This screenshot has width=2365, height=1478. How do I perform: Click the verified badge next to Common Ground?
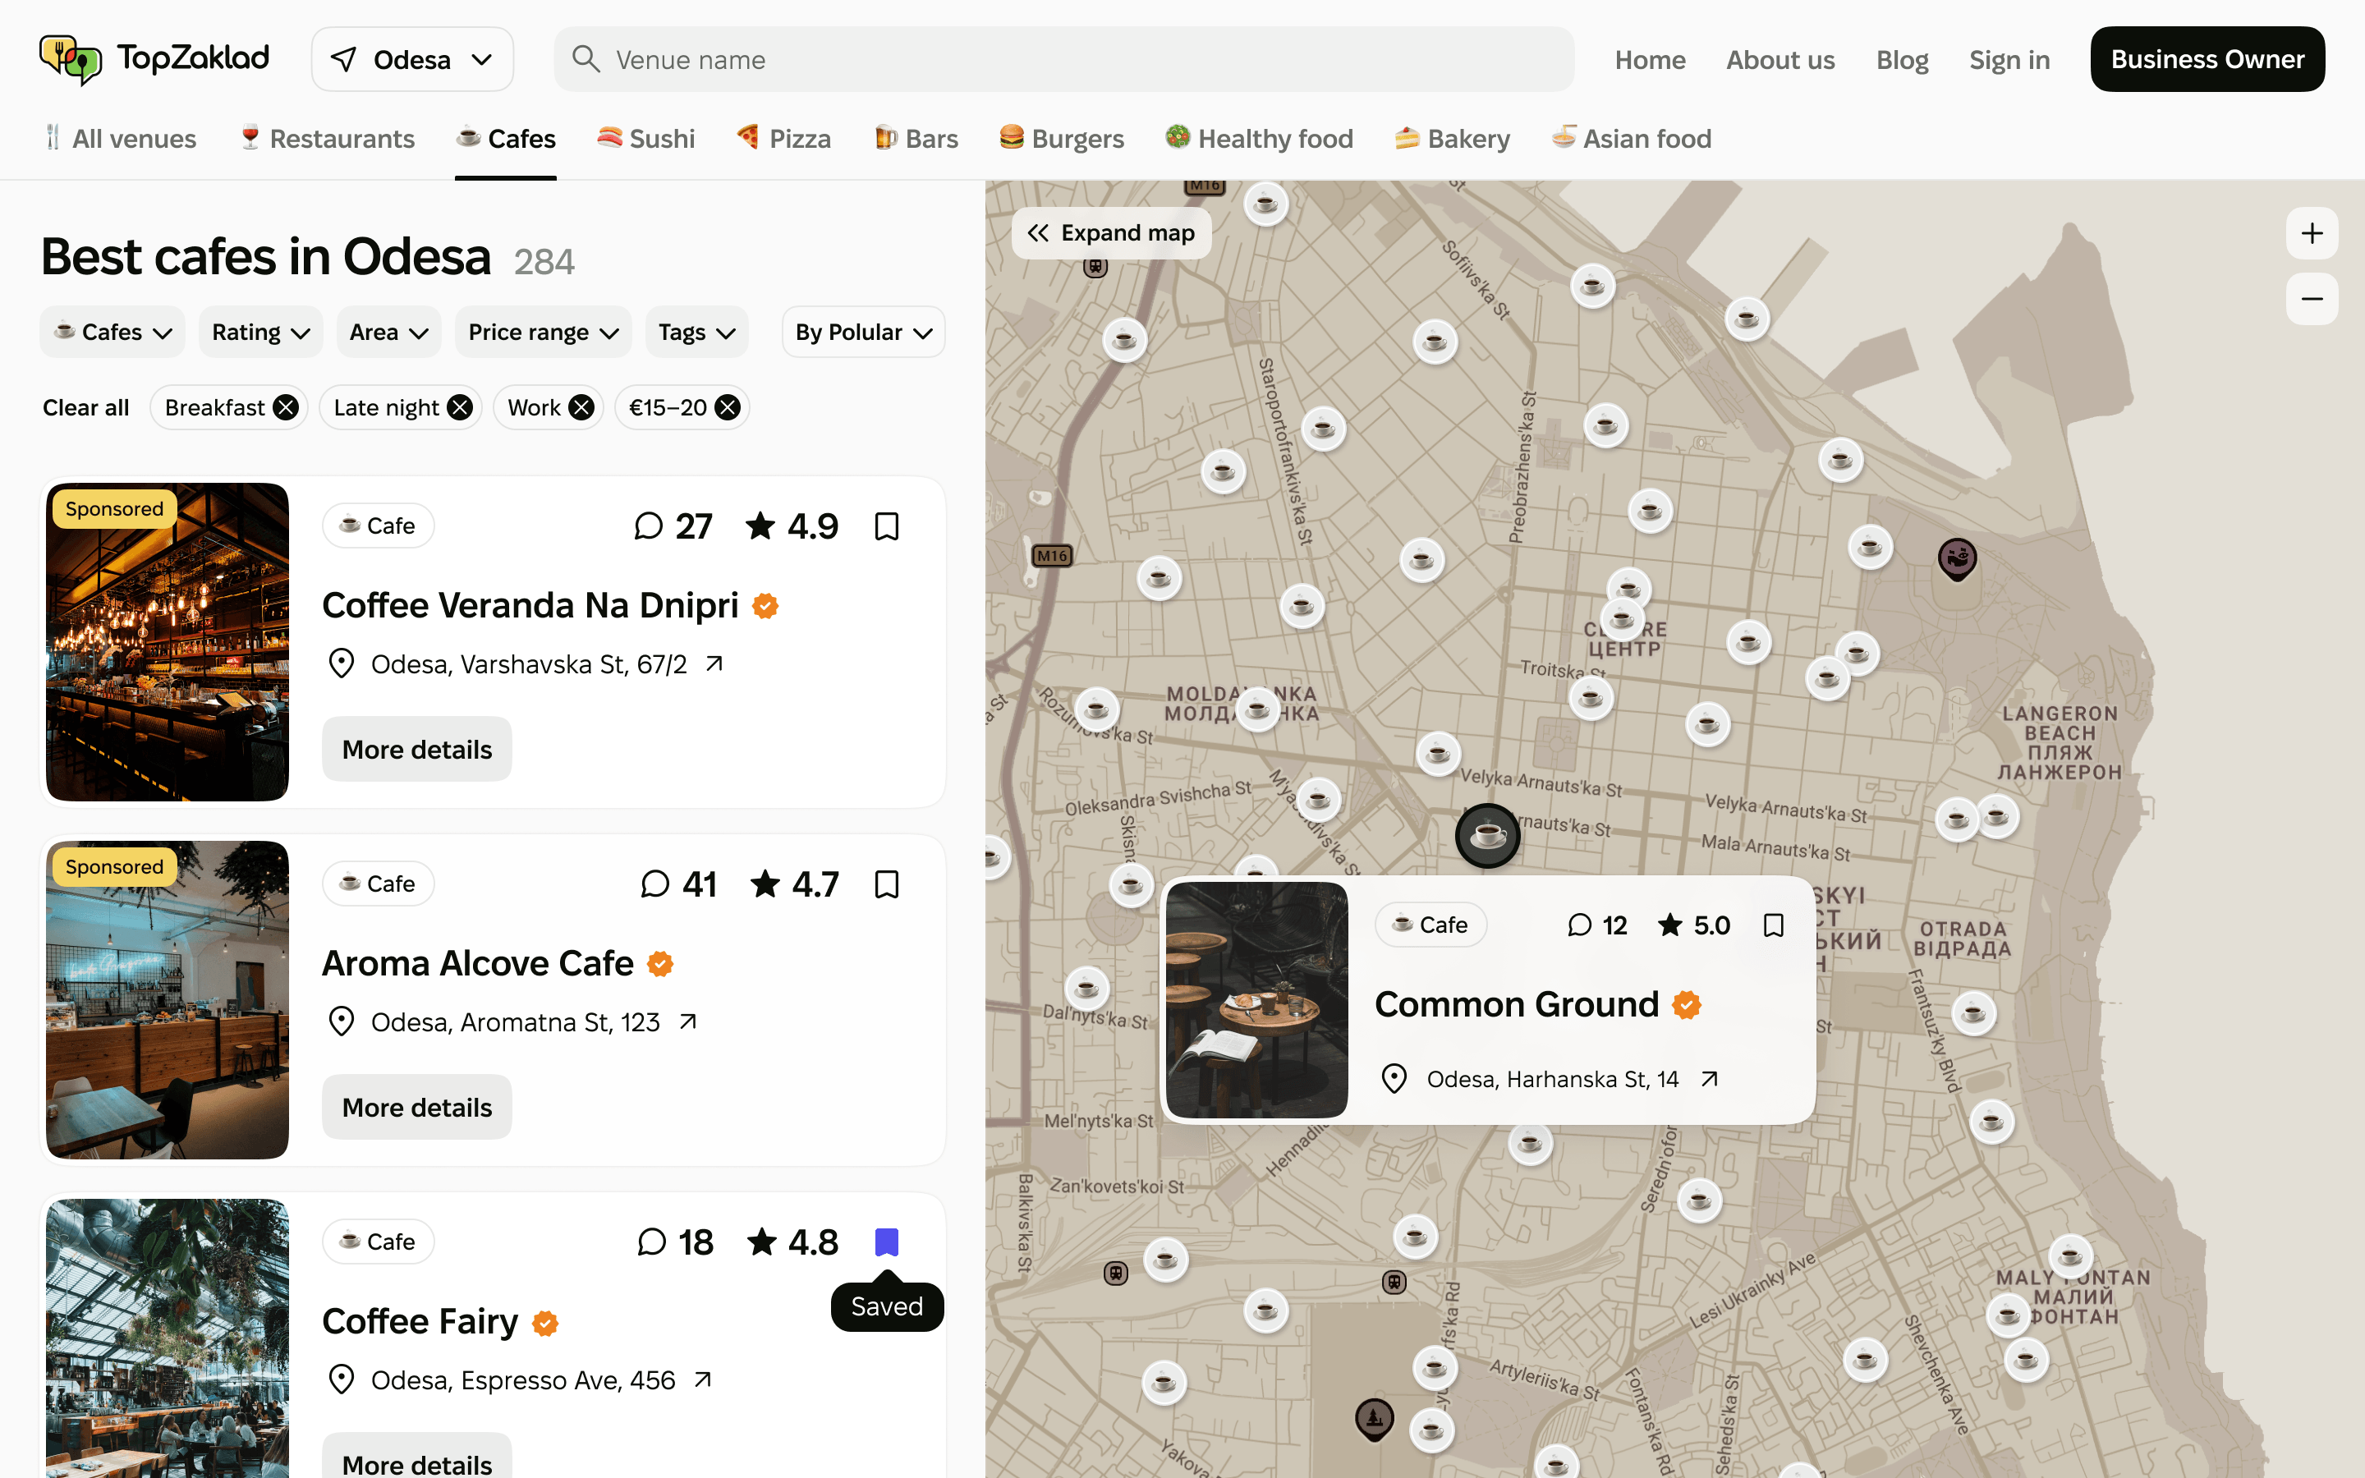(x=1685, y=1004)
